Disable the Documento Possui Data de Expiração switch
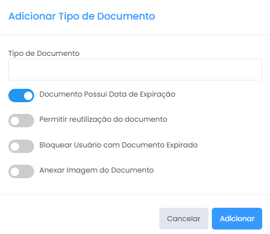This screenshot has width=270, height=234. click(21, 95)
